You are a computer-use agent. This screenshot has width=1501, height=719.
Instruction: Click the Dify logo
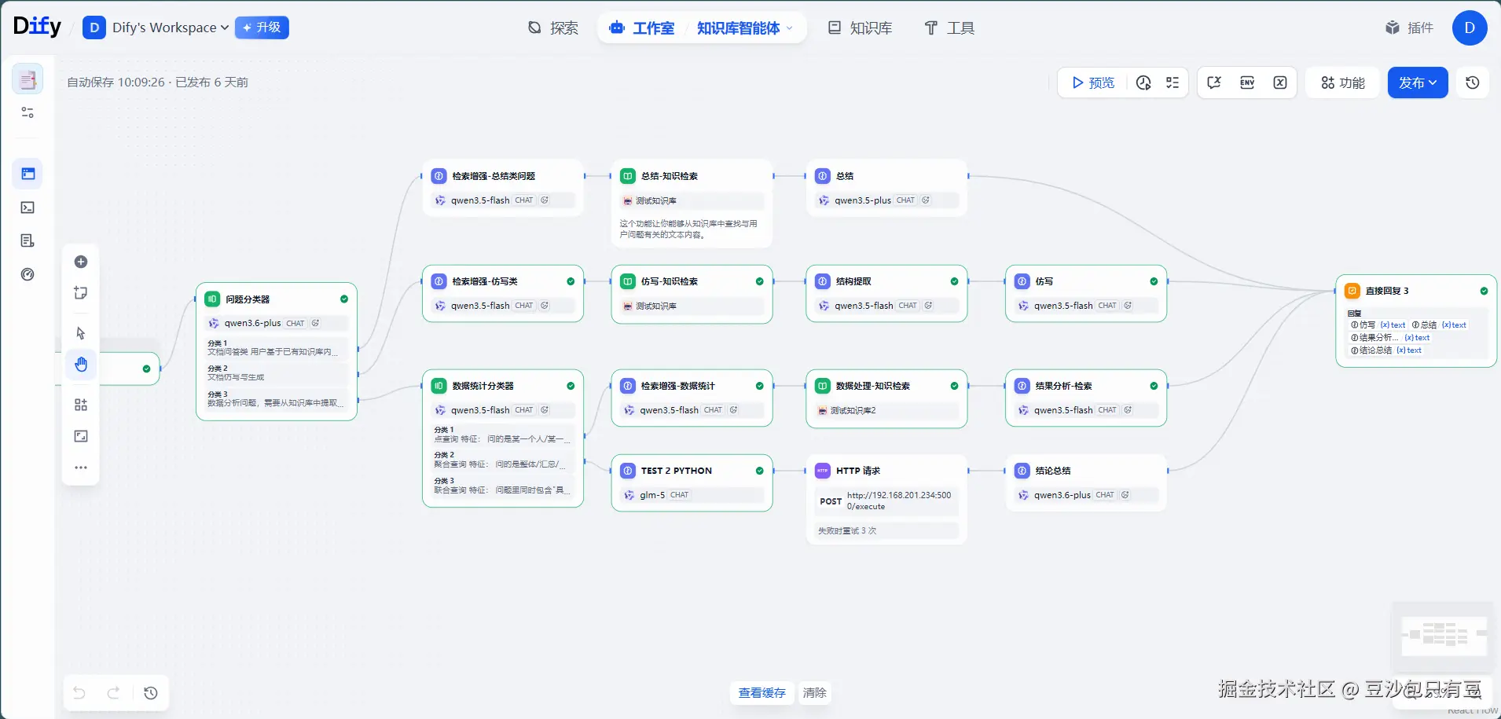[37, 27]
